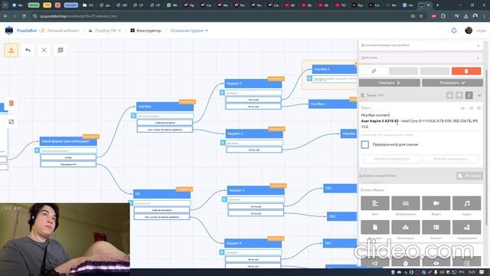Add an Audio block from the block palette
Screen dimensions: 490x276
(x=466, y=203)
